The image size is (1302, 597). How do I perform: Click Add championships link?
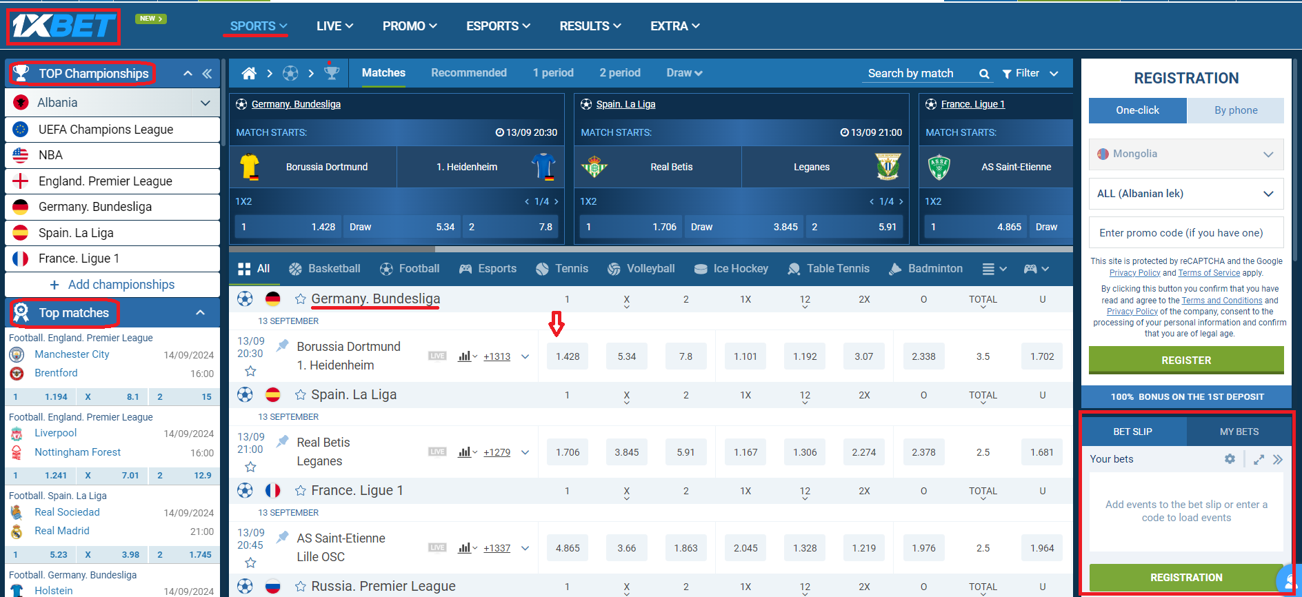(112, 285)
